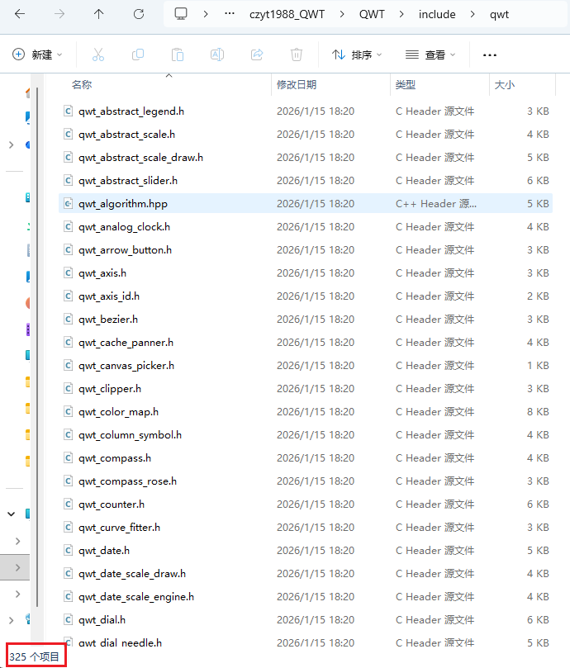Screen dimensions: 570x668
Task: Navigate to include breadcrumb folder
Action: click(437, 15)
